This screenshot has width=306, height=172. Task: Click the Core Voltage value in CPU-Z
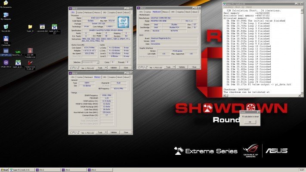coord(109,27)
